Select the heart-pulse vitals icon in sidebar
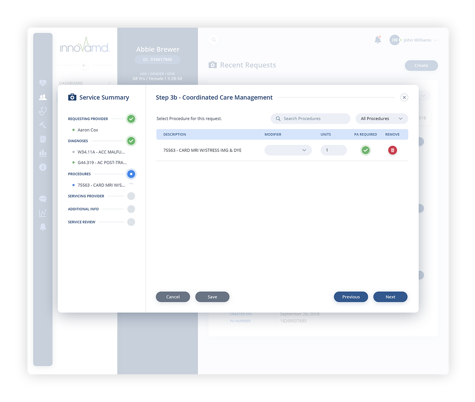Image resolution: width=475 pixels, height=402 pixels. pos(43,83)
